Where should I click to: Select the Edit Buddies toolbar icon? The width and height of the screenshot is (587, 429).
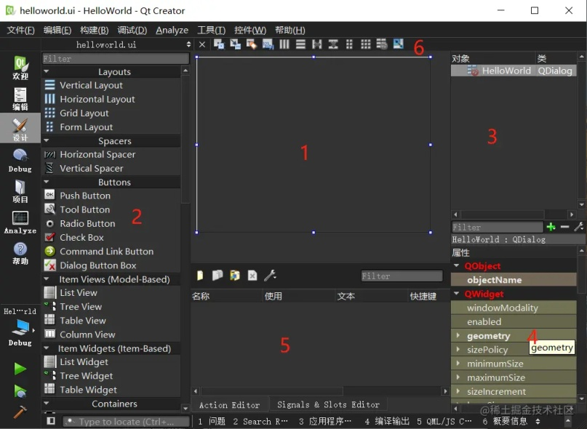[x=252, y=44]
